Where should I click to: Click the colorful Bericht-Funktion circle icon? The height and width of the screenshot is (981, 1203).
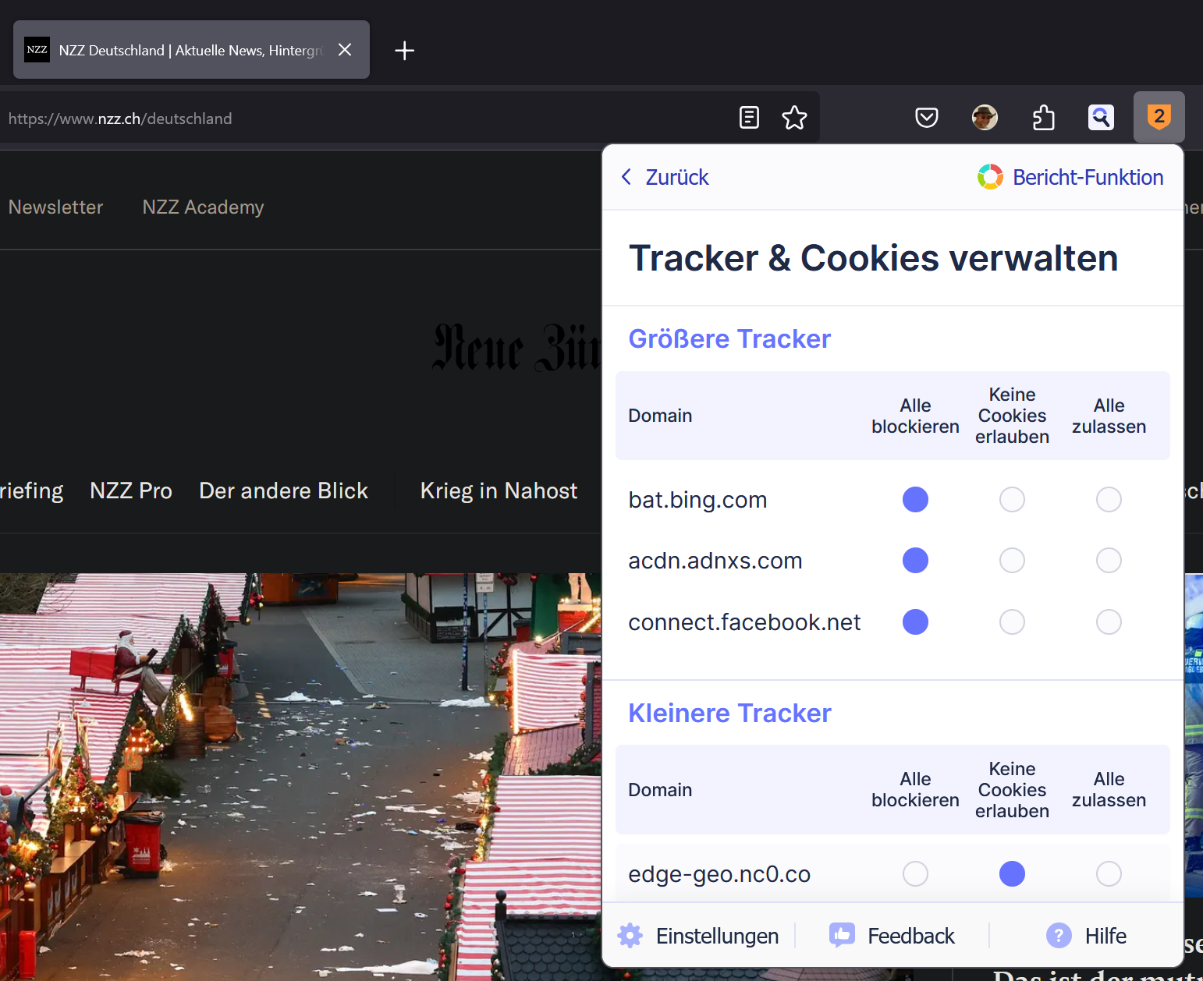click(x=990, y=177)
